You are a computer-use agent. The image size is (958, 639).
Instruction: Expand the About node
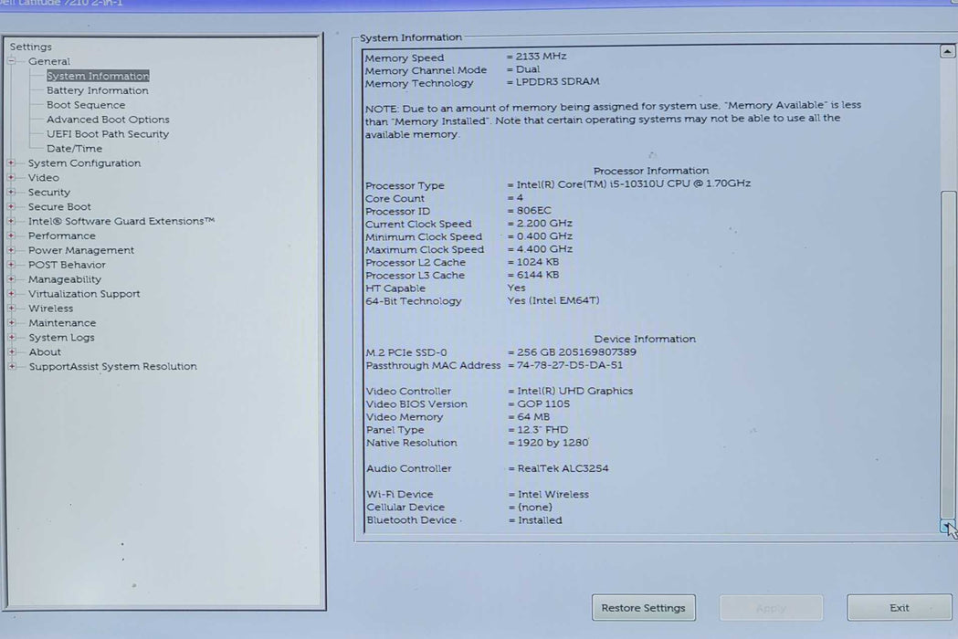(x=11, y=351)
